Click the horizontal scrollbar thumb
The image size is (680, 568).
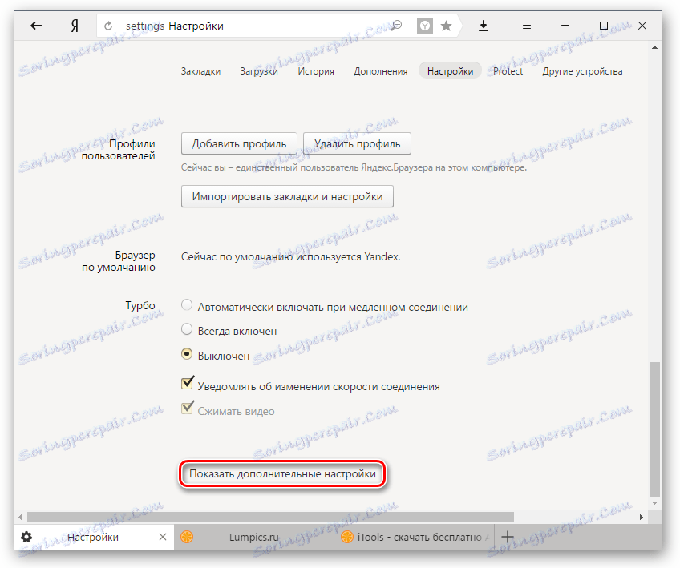270,517
